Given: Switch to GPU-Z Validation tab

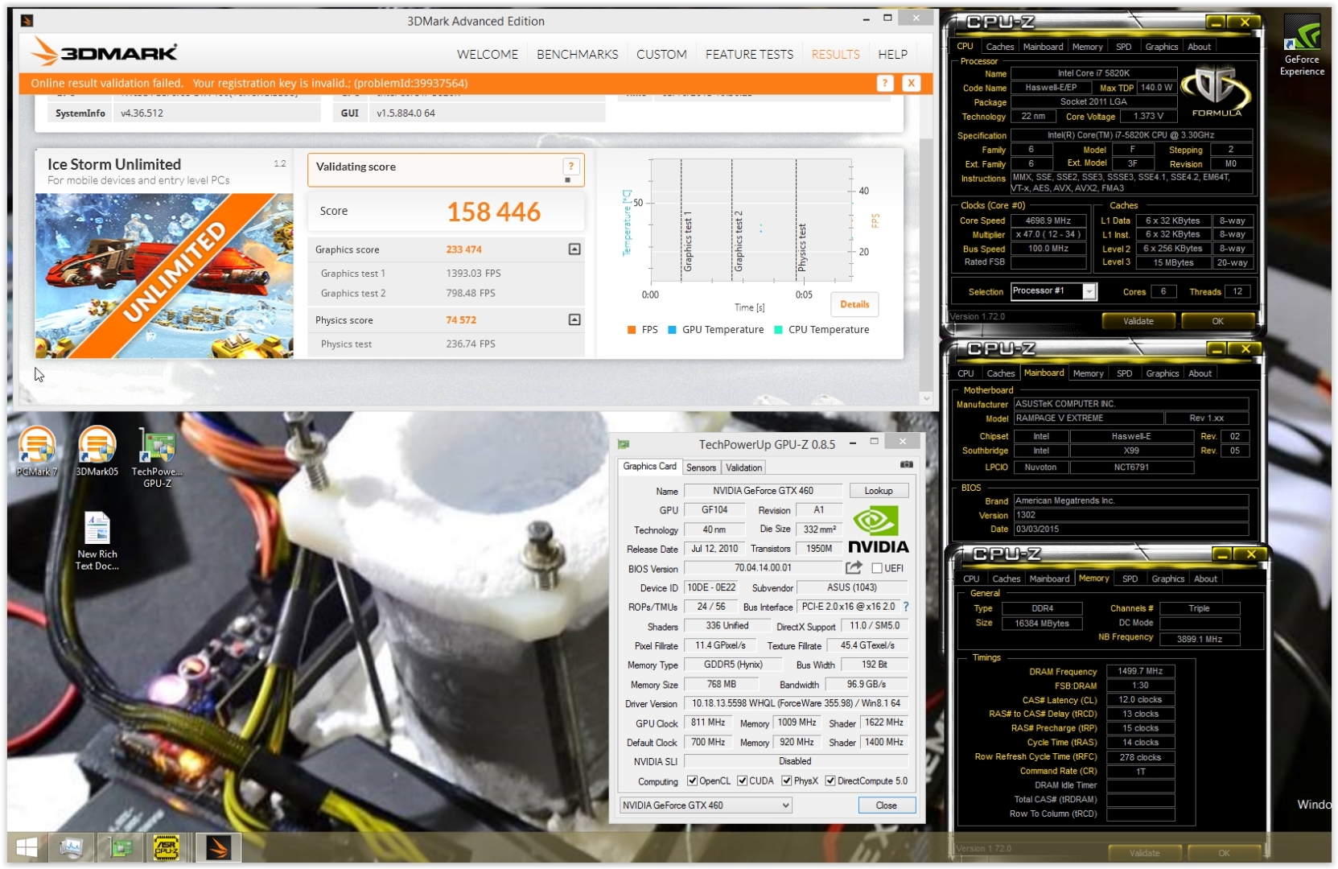Looking at the screenshot, I should 743,467.
